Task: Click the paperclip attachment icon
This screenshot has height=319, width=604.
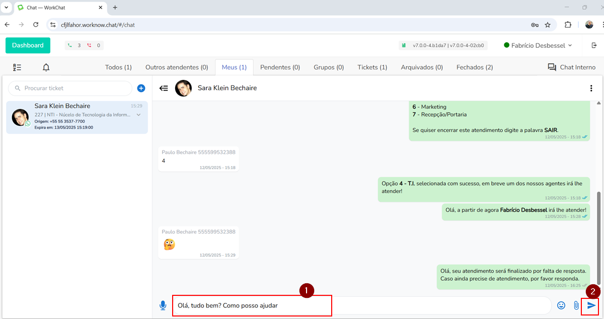Action: (576, 305)
